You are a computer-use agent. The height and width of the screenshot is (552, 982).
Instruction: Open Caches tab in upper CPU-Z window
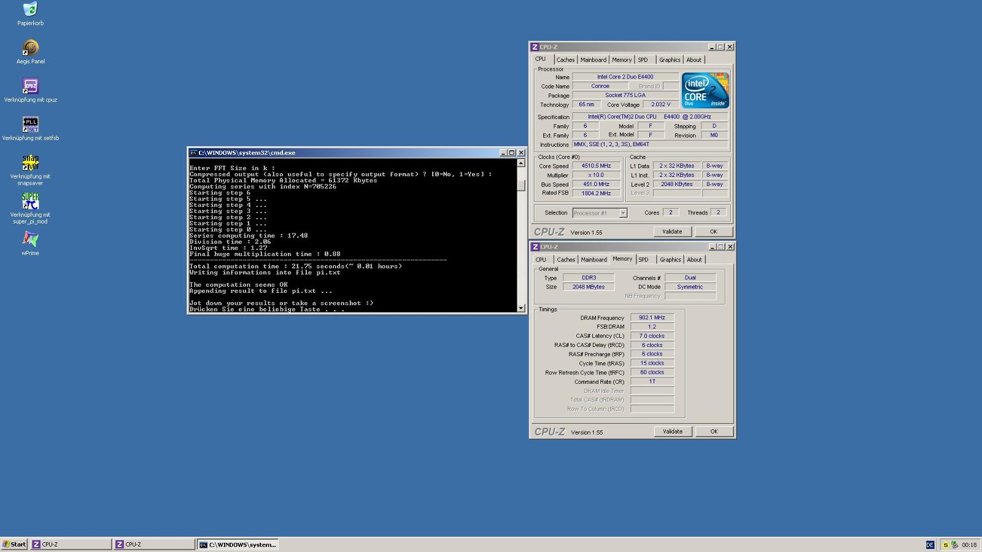coord(565,60)
